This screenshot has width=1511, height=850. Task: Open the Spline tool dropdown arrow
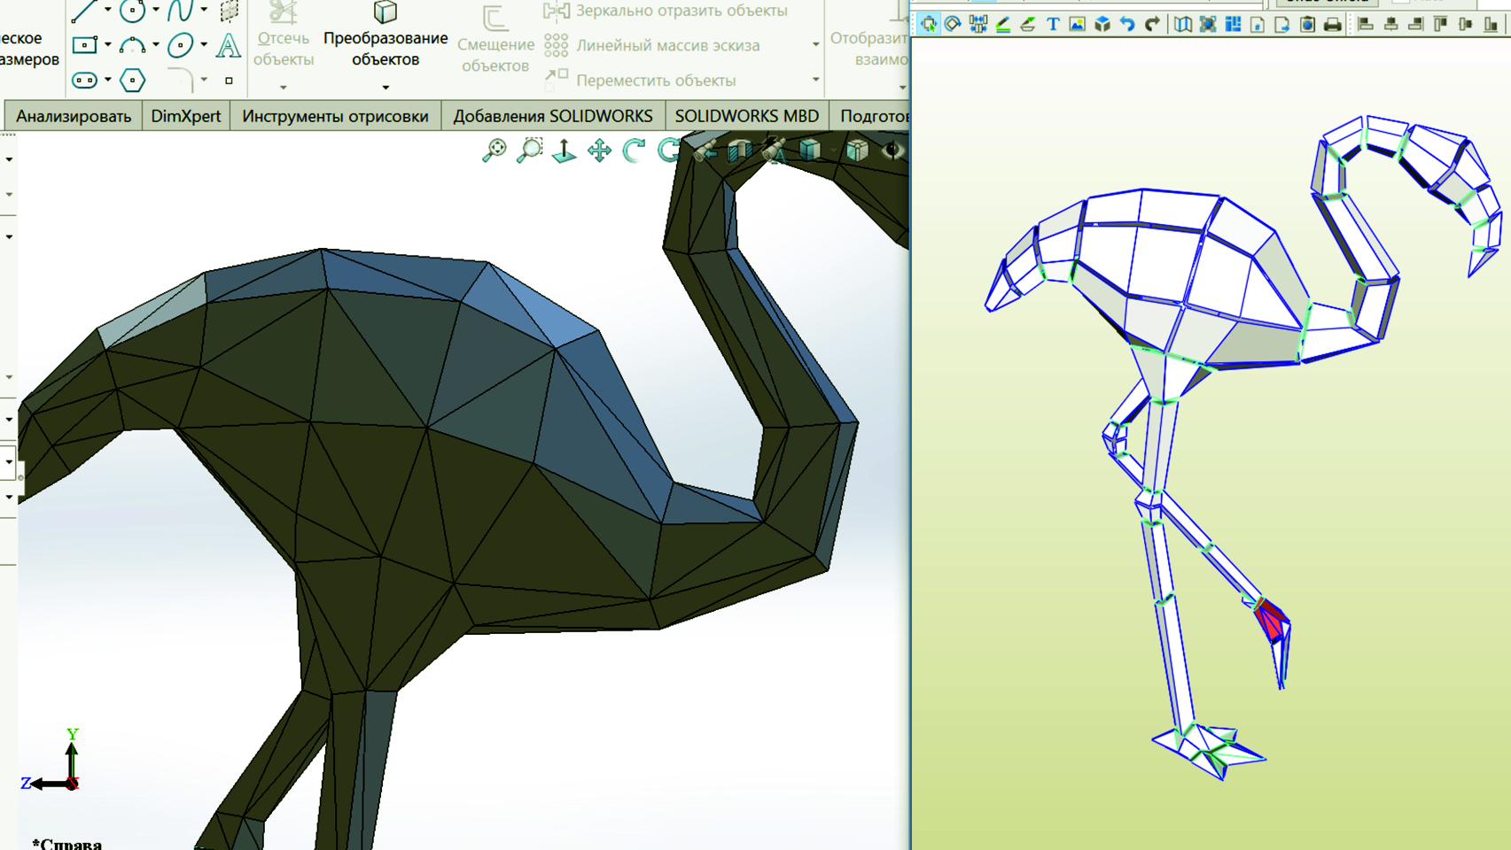(204, 10)
